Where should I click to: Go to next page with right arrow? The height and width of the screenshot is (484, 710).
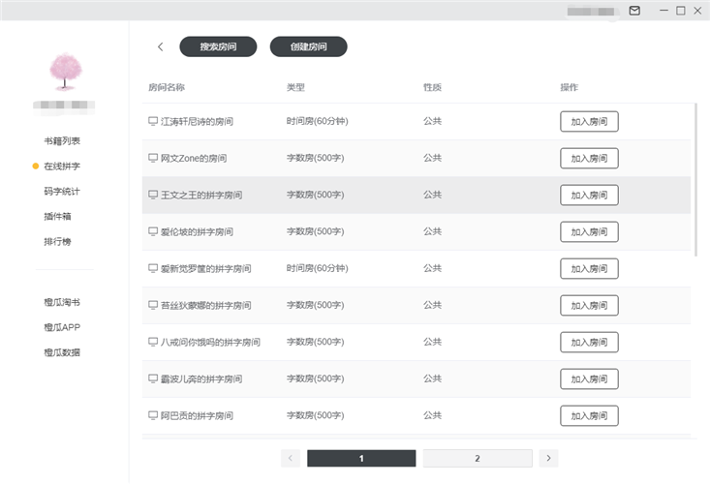click(549, 458)
